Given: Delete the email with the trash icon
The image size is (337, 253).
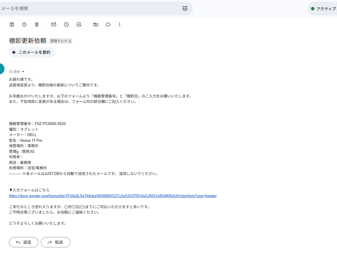Looking at the screenshot, I should pos(37,24).
